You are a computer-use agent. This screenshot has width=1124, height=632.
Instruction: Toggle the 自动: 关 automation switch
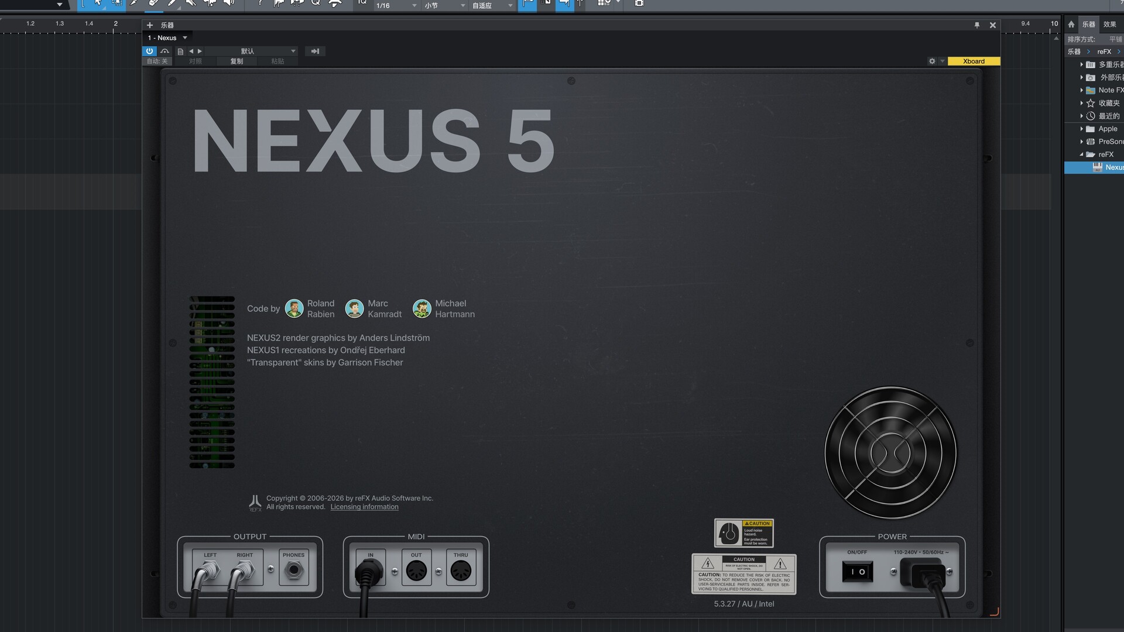[157, 61]
